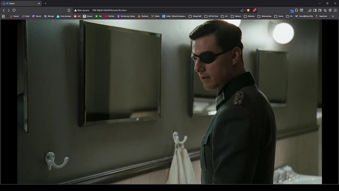Open My learning Udemy bookmark
Viewport: 339px width, 191px height.
tap(126, 16)
